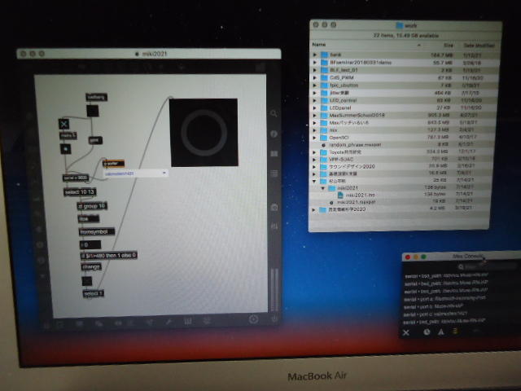
Task: Click the '22 items' status text in Finder
Action: (x=405, y=35)
